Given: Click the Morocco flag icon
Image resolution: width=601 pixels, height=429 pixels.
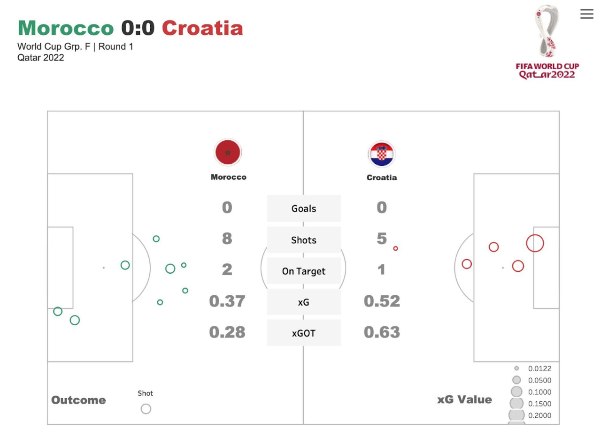Looking at the screenshot, I should coord(228,152).
